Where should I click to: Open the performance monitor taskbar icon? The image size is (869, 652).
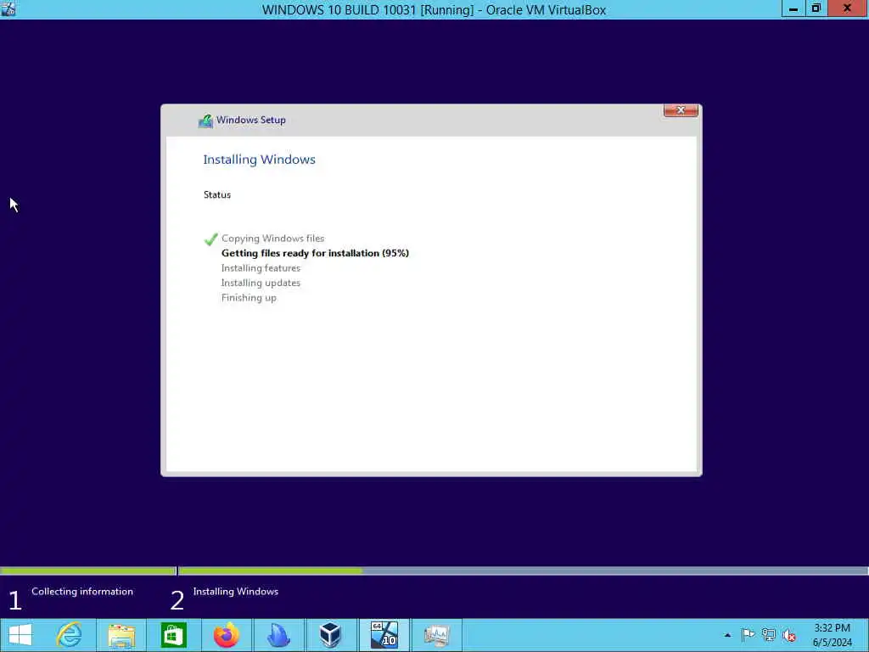[437, 635]
